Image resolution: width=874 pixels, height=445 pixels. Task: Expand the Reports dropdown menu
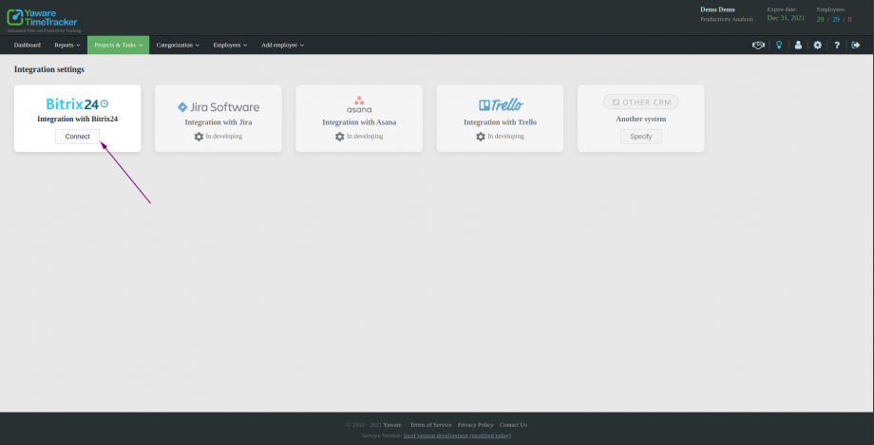click(x=66, y=46)
